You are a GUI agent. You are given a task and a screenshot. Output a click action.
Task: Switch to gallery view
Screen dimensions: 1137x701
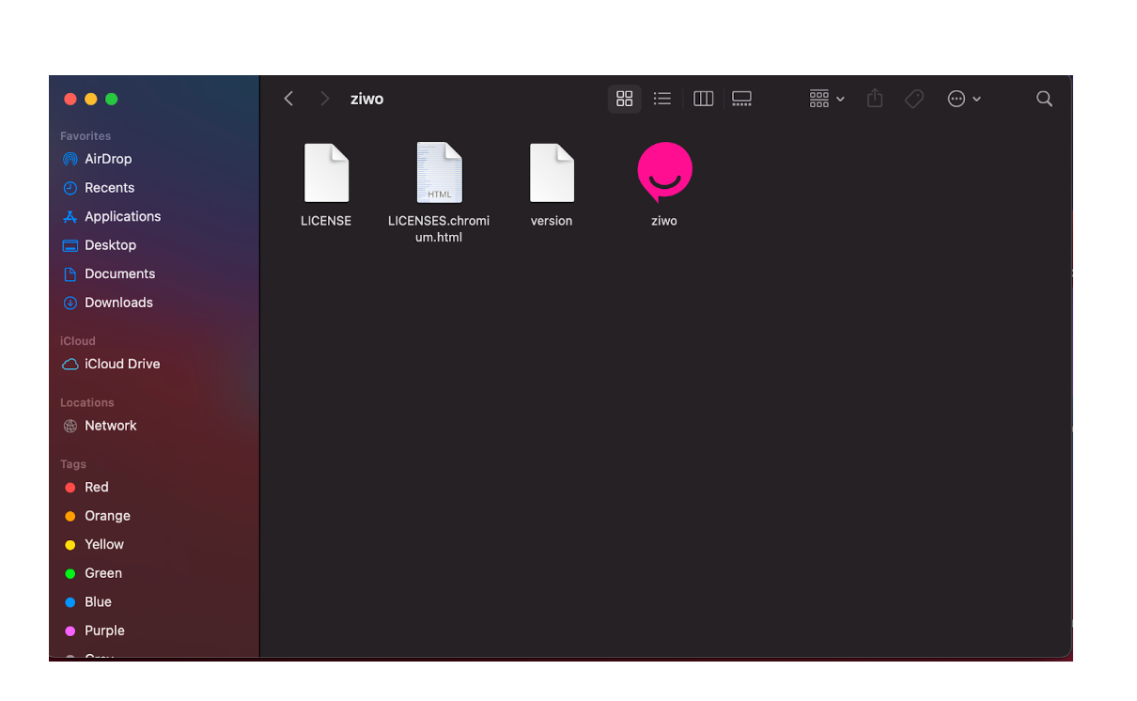741,99
